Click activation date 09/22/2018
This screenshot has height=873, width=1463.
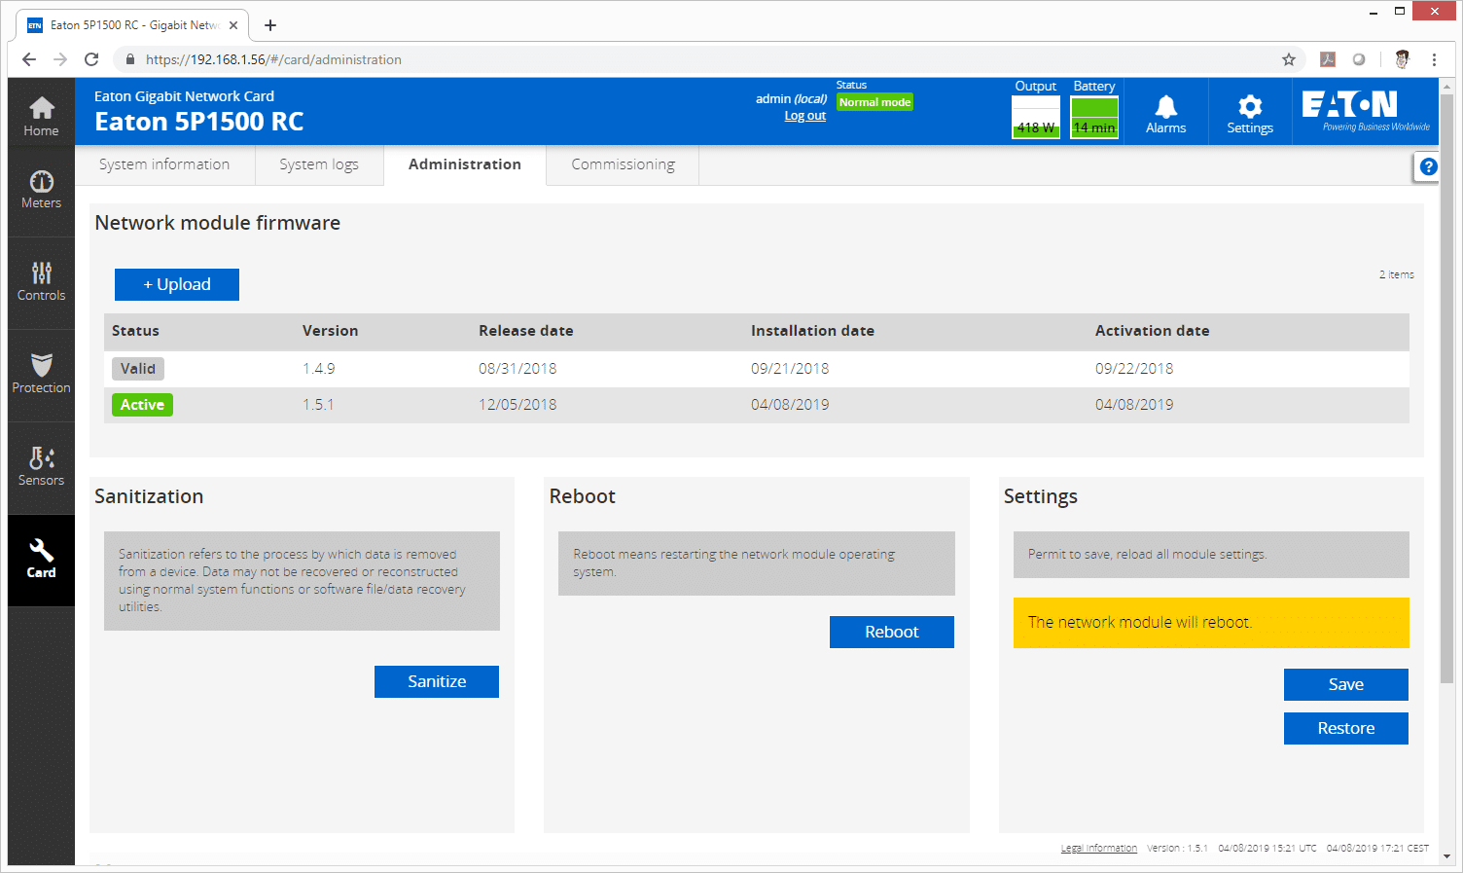coord(1134,369)
